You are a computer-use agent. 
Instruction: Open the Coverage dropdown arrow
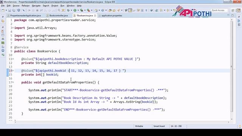coord(85,10)
